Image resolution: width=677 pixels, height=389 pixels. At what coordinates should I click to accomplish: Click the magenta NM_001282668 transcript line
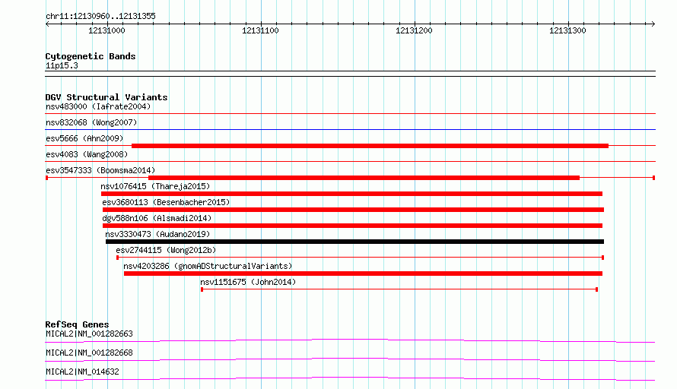(x=350, y=359)
